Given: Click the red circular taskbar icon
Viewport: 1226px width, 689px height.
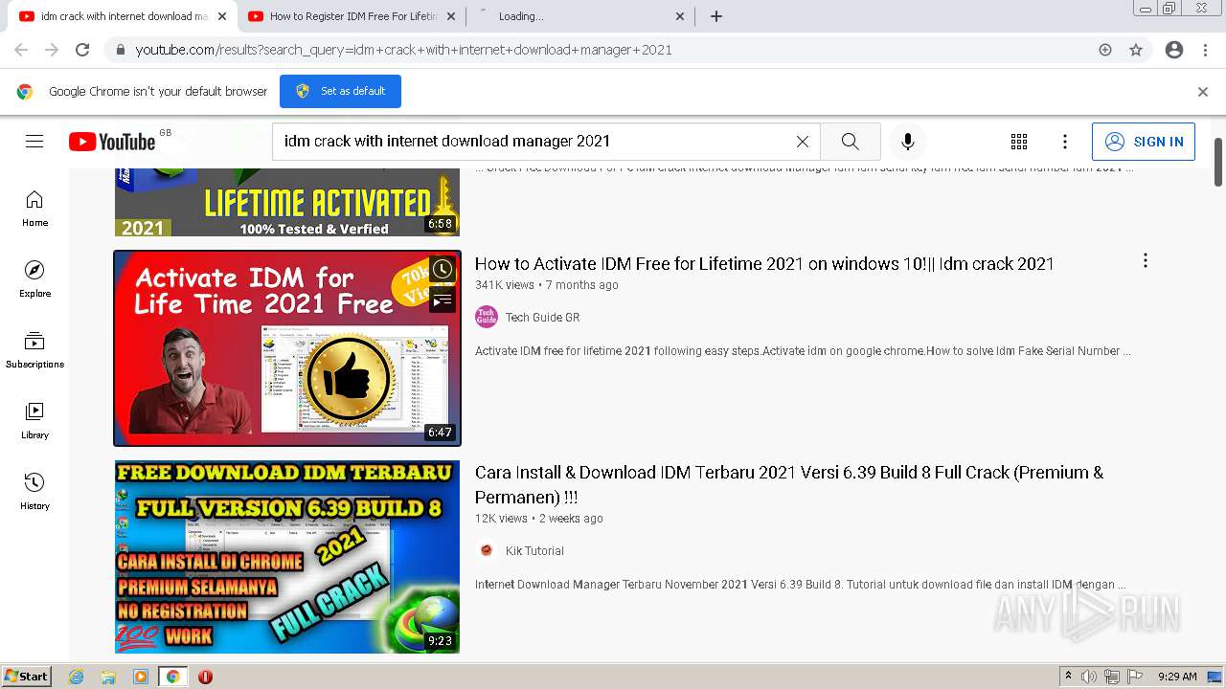Looking at the screenshot, I should 205,677.
